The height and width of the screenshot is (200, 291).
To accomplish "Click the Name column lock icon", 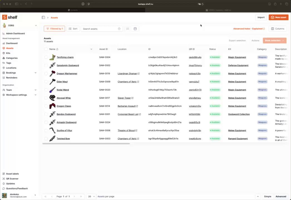I will click(57, 49).
